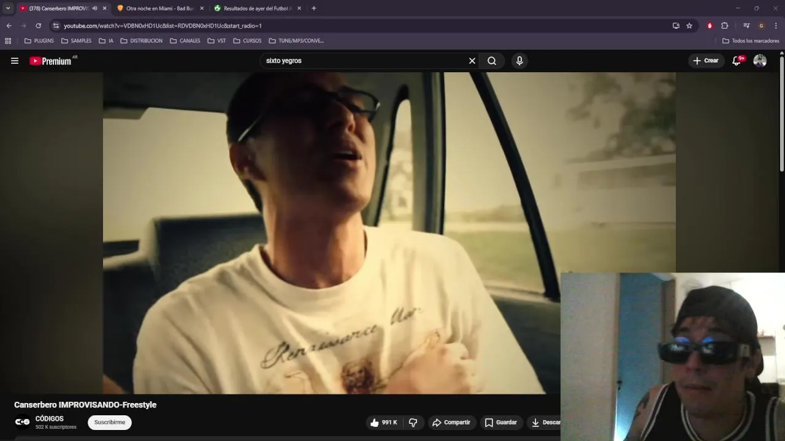
Task: Switch to the Canserbero IMPROVISANDO tab
Action: (x=58, y=9)
